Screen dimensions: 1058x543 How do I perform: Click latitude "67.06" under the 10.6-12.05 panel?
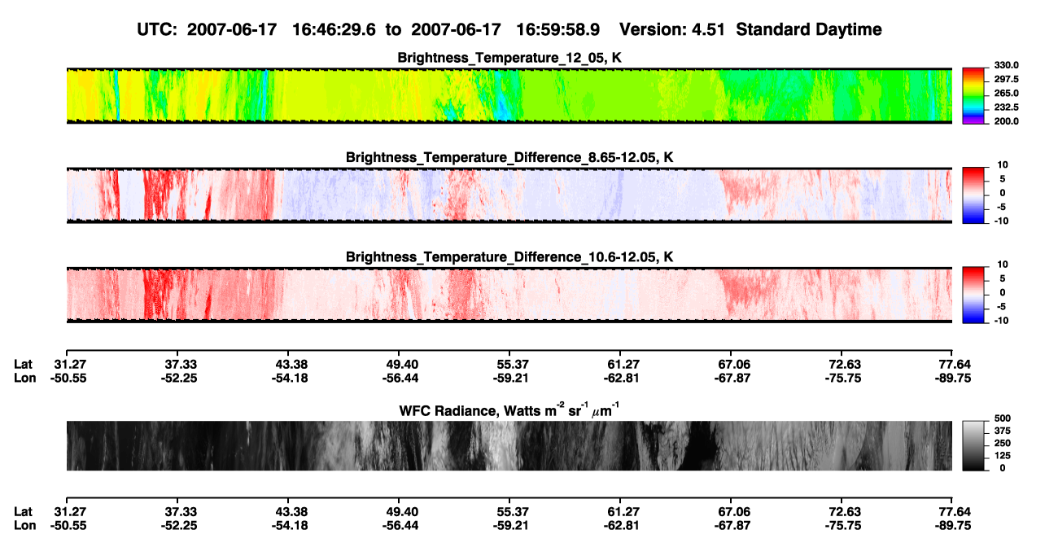734,364
